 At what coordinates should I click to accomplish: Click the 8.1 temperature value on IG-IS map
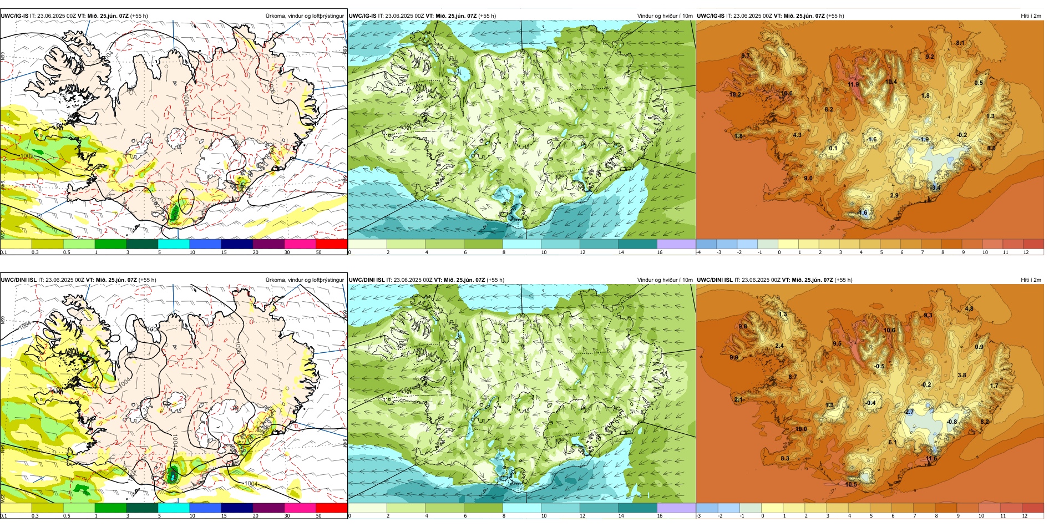tap(960, 43)
